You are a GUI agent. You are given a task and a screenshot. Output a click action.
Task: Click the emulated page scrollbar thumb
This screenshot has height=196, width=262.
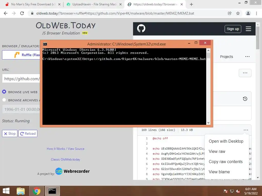(x=258, y=38)
